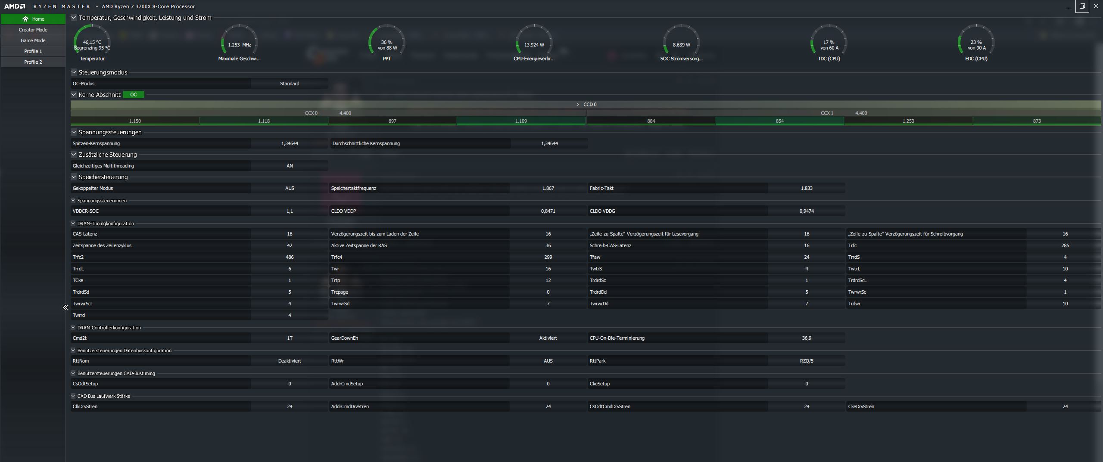
Task: Click the Durchschnittliche Kernspannung value 1,34644
Action: tap(549, 143)
